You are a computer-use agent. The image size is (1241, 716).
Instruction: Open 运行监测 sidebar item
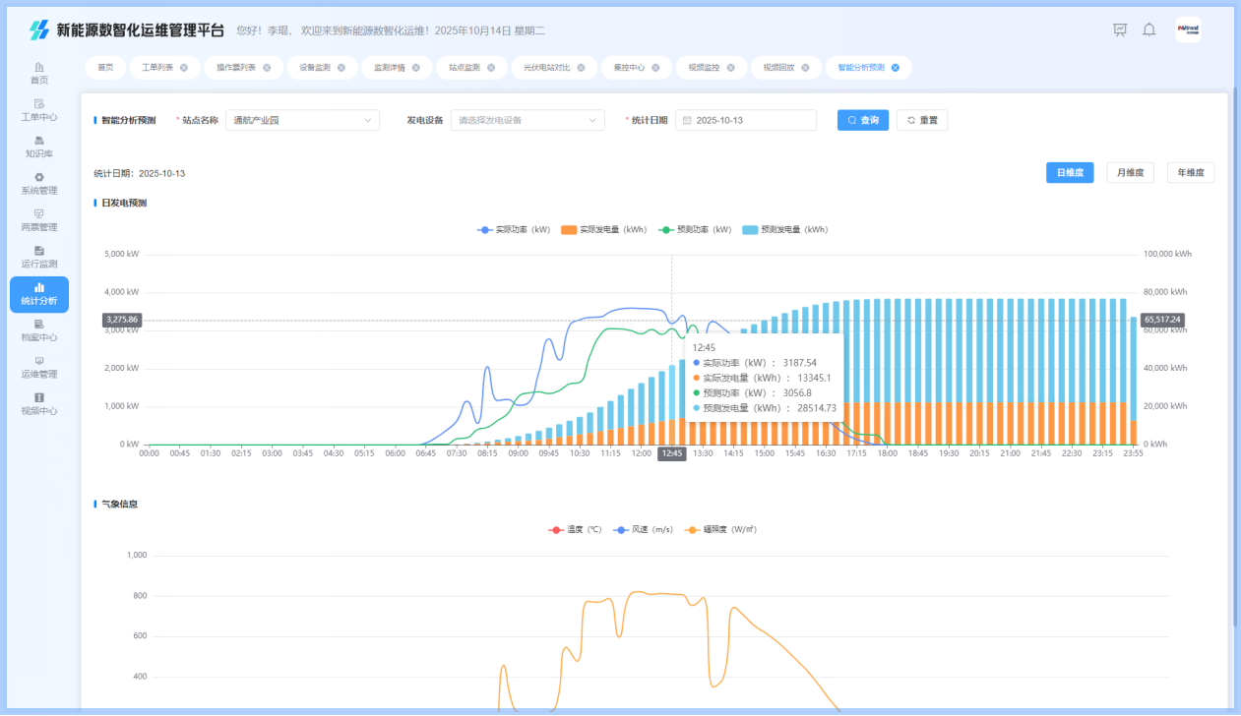pos(39,257)
